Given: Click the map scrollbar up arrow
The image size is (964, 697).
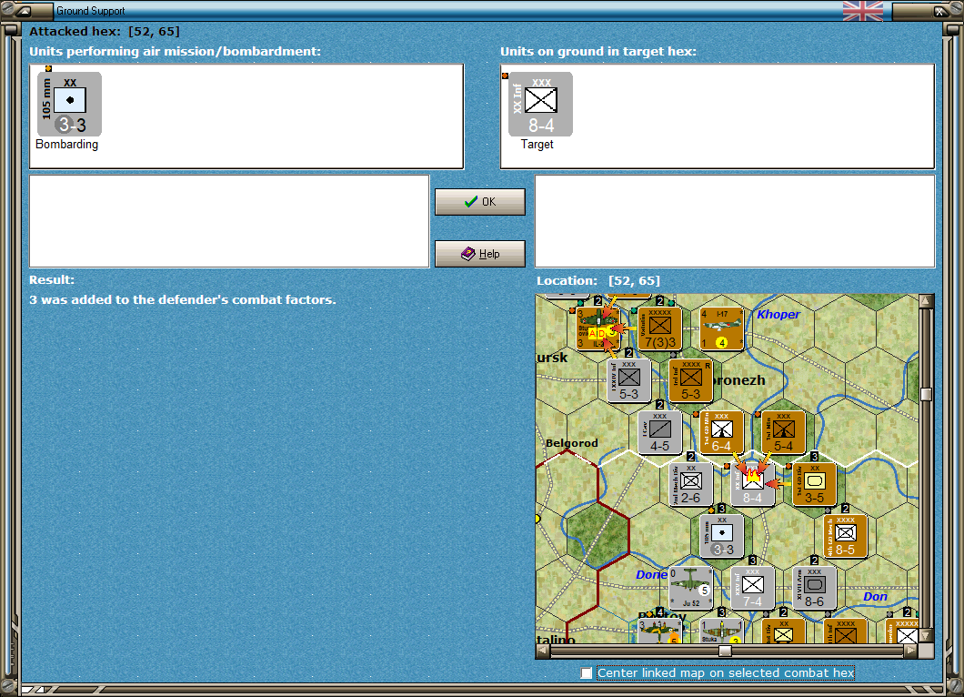Looking at the screenshot, I should coord(927,301).
